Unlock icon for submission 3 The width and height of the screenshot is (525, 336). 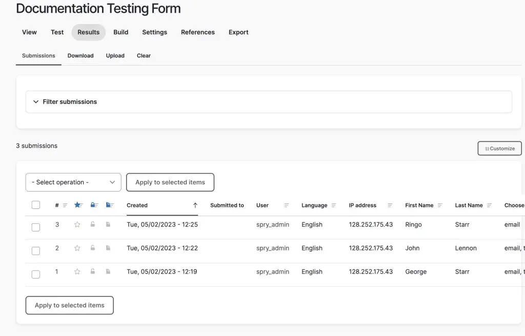(x=93, y=224)
